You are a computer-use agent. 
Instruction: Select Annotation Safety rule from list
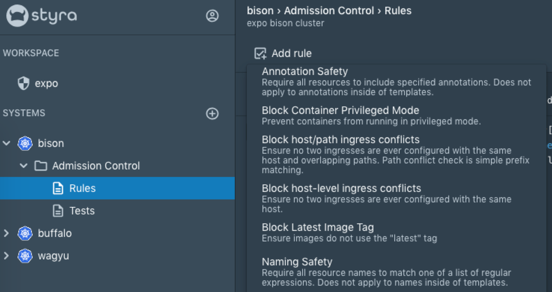pyautogui.click(x=305, y=71)
